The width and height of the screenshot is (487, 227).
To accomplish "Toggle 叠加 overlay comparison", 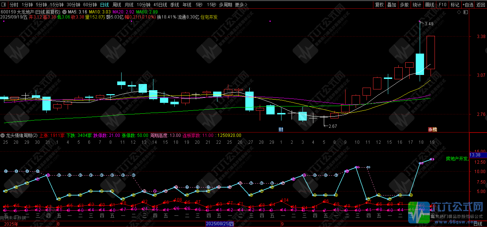I will tap(392, 5).
